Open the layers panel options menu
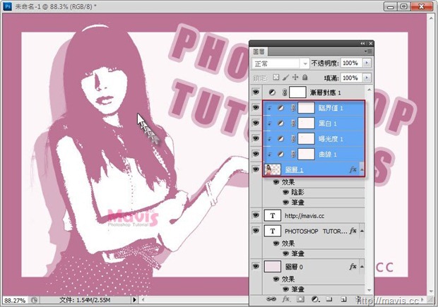 (x=368, y=52)
